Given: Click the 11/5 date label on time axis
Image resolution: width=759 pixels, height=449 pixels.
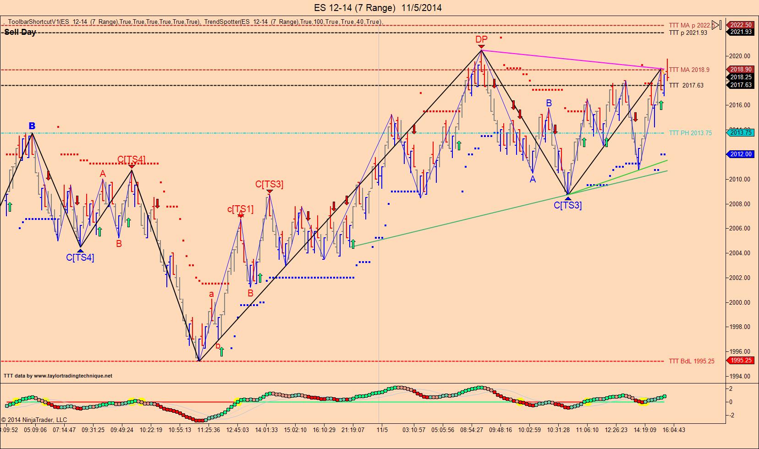Looking at the screenshot, I should click(x=382, y=430).
